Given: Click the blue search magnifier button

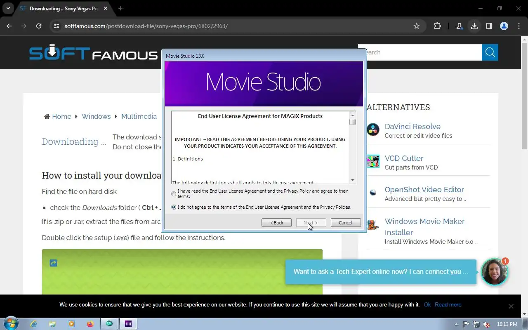Looking at the screenshot, I should [490, 52].
